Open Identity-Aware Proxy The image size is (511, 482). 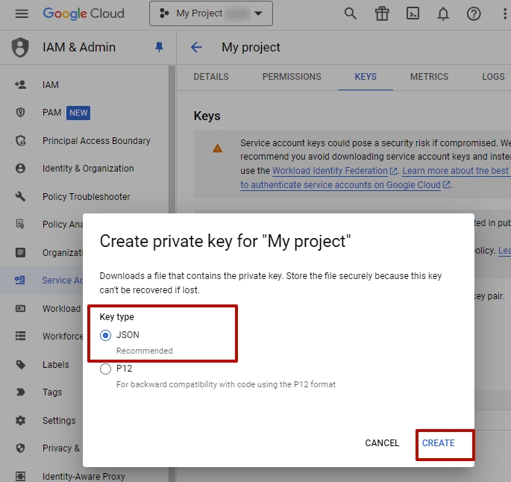[84, 476]
